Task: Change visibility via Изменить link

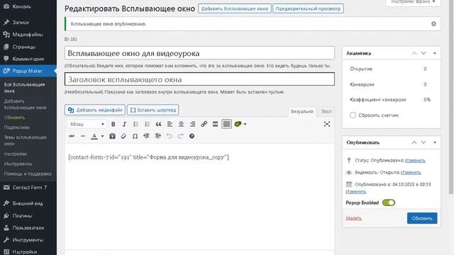Action: (x=411, y=172)
